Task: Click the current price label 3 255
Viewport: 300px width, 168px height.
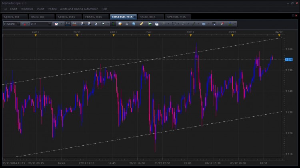Action: [x=289, y=60]
